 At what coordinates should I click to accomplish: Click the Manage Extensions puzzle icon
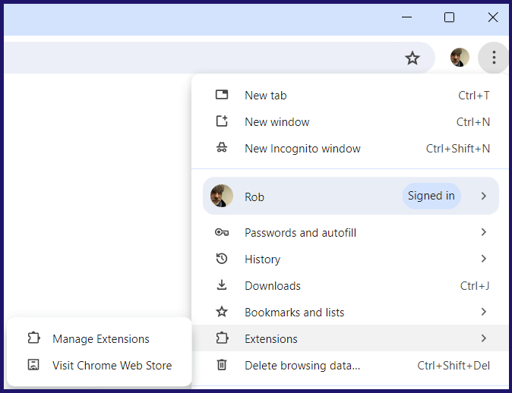pyautogui.click(x=33, y=338)
